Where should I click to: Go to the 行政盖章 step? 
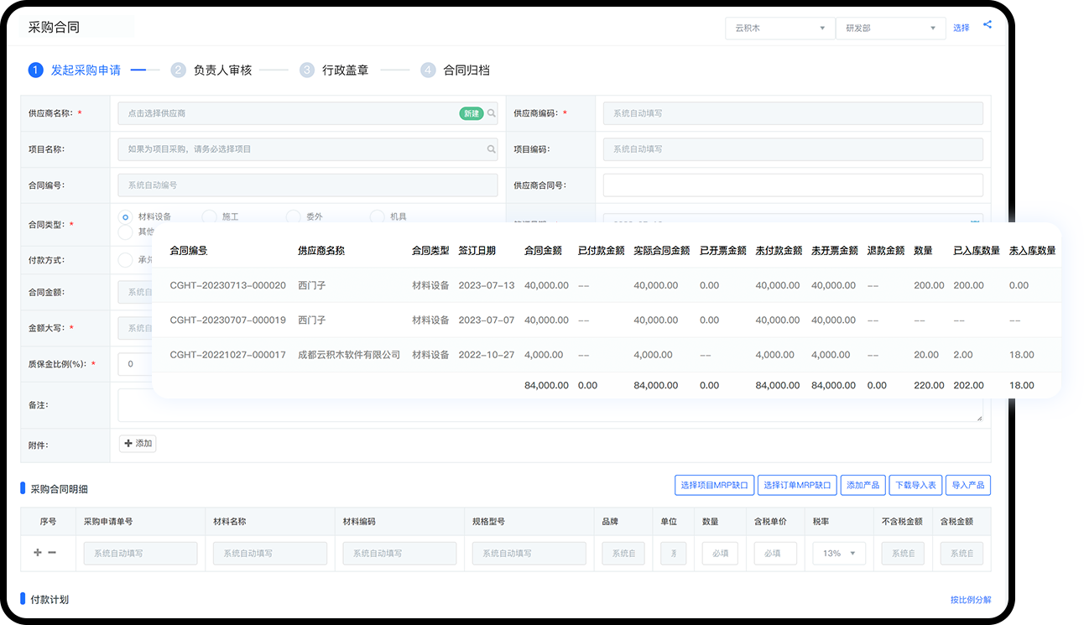[x=345, y=70]
